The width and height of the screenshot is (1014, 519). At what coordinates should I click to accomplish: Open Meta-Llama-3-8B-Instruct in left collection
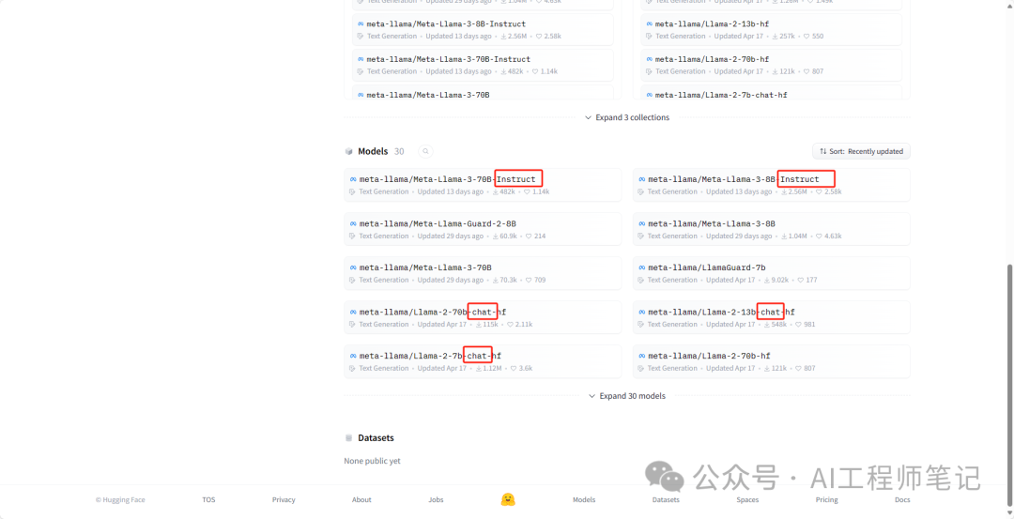coord(483,30)
